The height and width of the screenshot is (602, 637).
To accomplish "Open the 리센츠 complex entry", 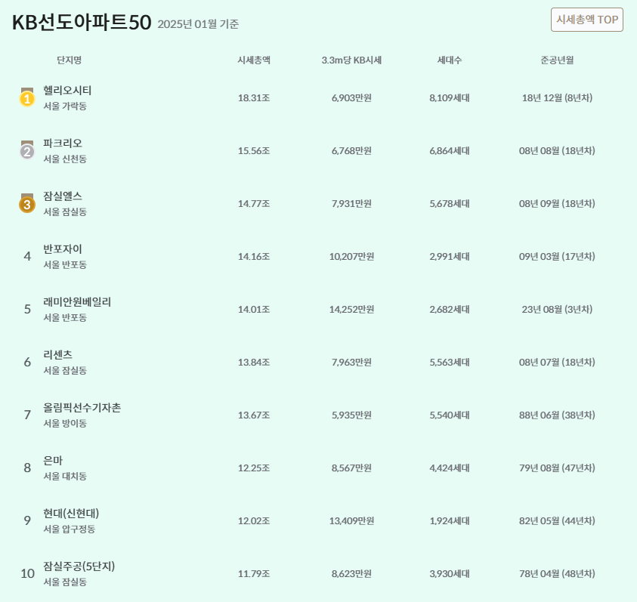I will 58,354.
